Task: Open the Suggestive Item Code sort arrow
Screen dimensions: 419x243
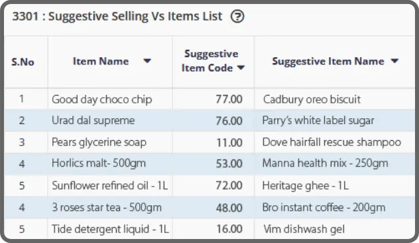Action: 241,68
